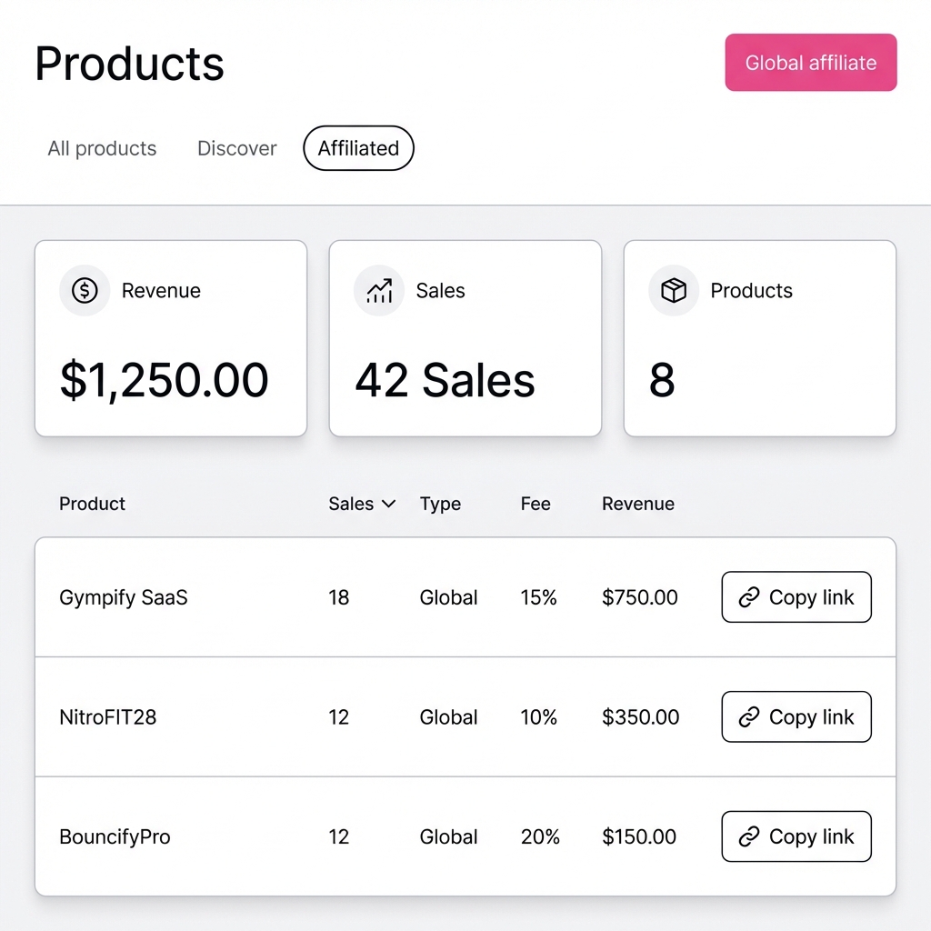Image resolution: width=931 pixels, height=931 pixels.
Task: Sort the table by the Product column
Action: 92,504
